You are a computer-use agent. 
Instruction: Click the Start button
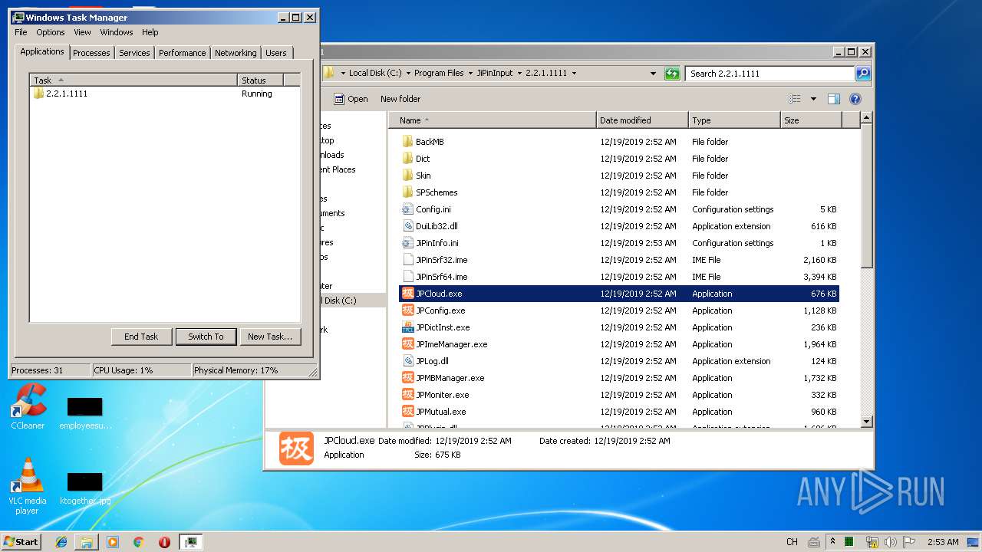click(21, 542)
